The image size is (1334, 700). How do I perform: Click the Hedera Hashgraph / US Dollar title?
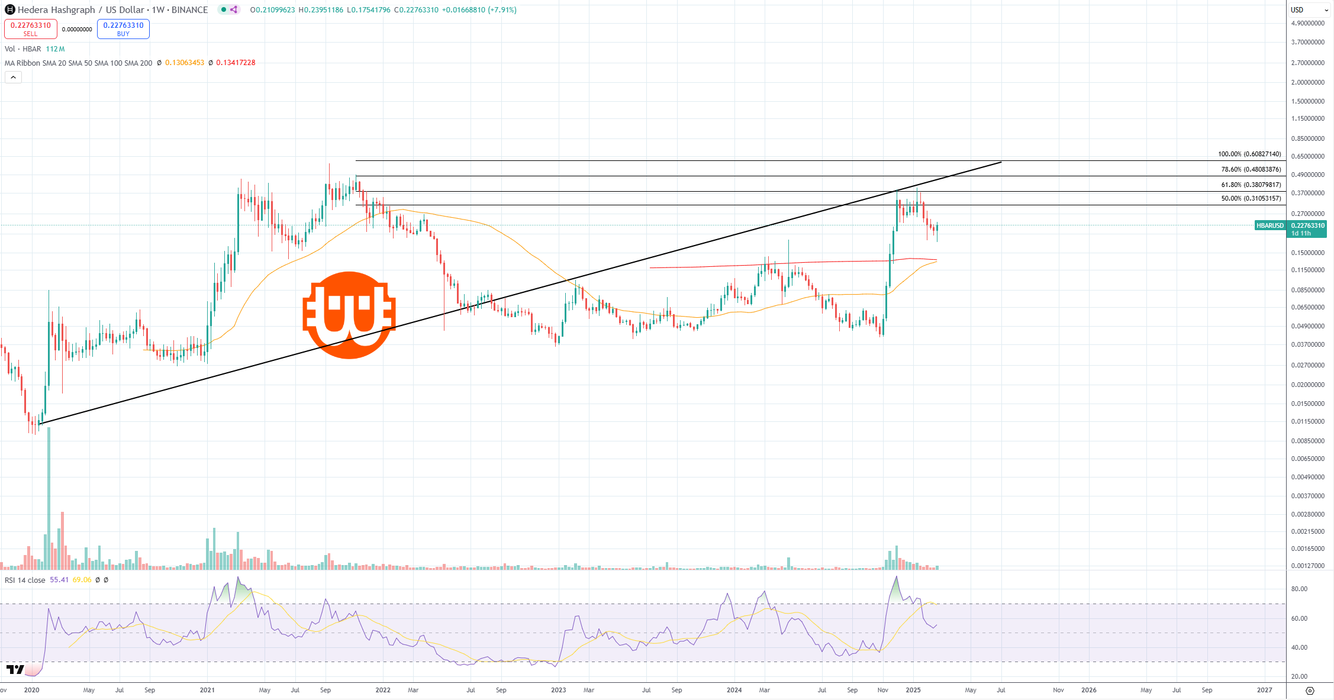pyautogui.click(x=81, y=9)
